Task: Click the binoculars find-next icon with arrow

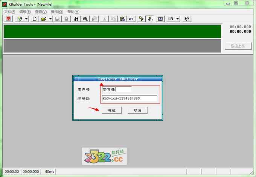Action: click(x=85, y=19)
